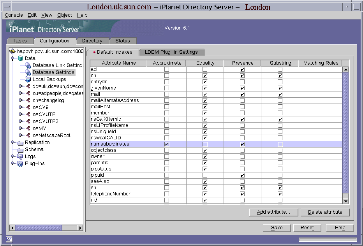This screenshot has width=363, height=246.
Task: Click the Database Link Settings icon
Action: click(x=28, y=65)
